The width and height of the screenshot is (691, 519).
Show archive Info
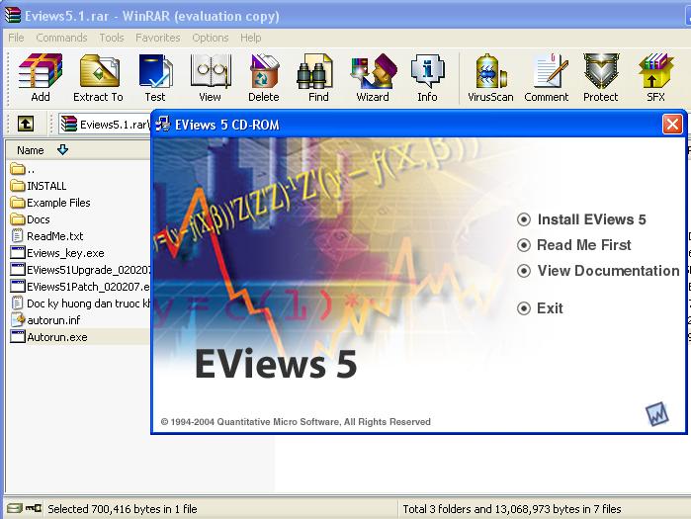pos(427,78)
